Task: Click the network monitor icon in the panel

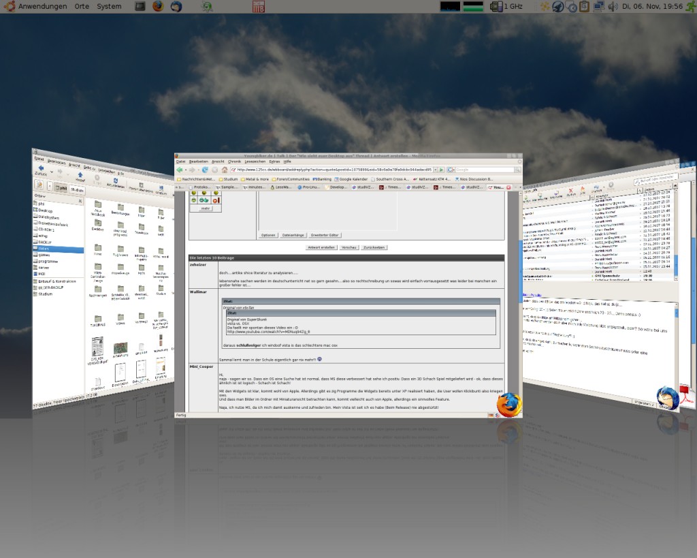Action: (599, 6)
